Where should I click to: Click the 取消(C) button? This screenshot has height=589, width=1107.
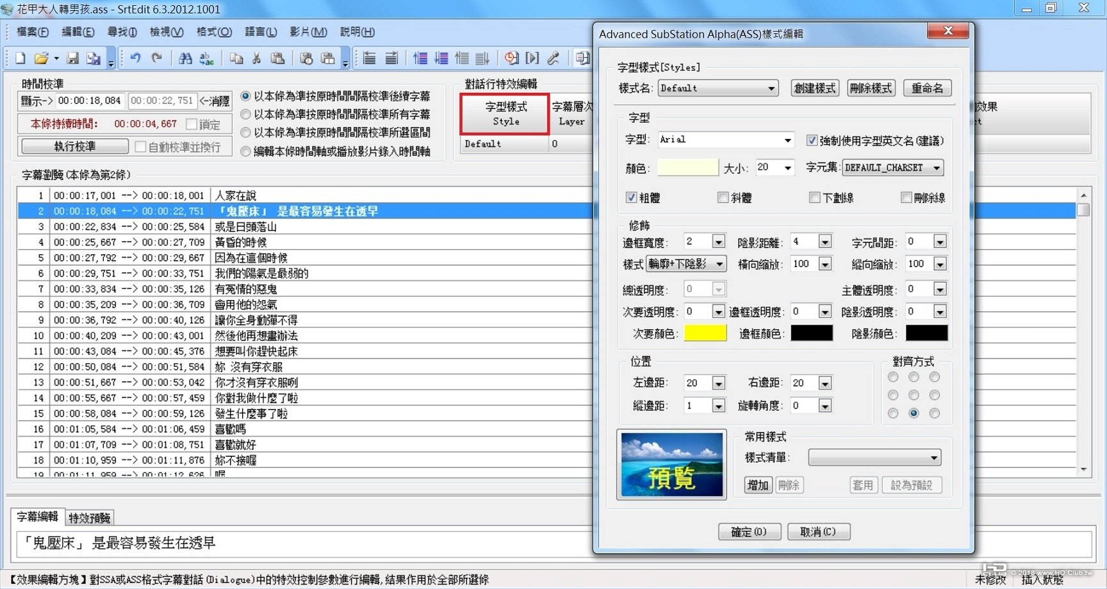819,532
